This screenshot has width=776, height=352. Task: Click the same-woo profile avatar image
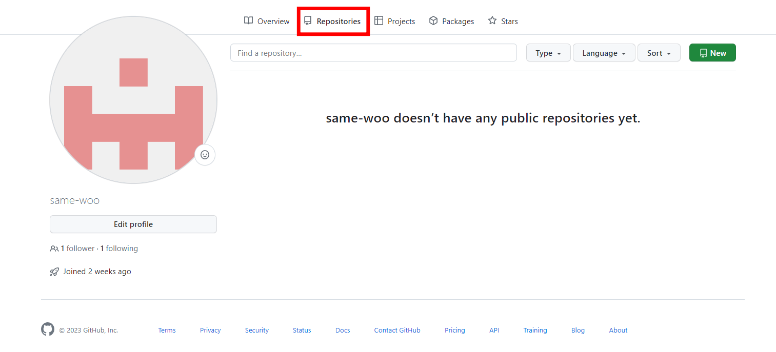coord(133,100)
